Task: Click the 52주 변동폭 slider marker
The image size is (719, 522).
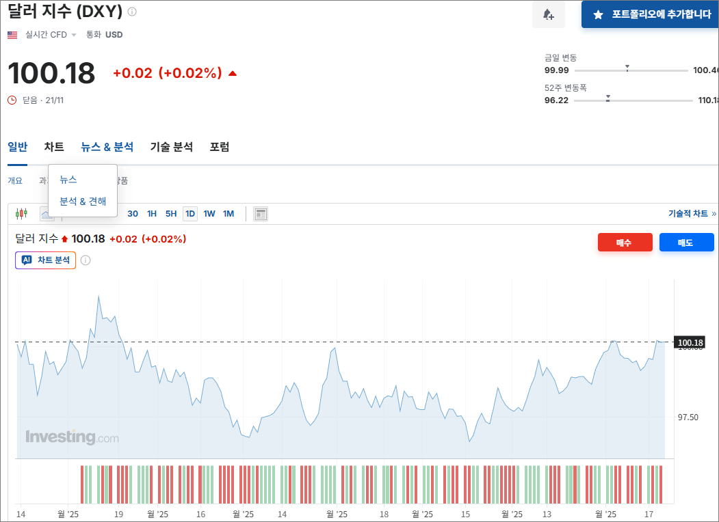Action: click(607, 98)
